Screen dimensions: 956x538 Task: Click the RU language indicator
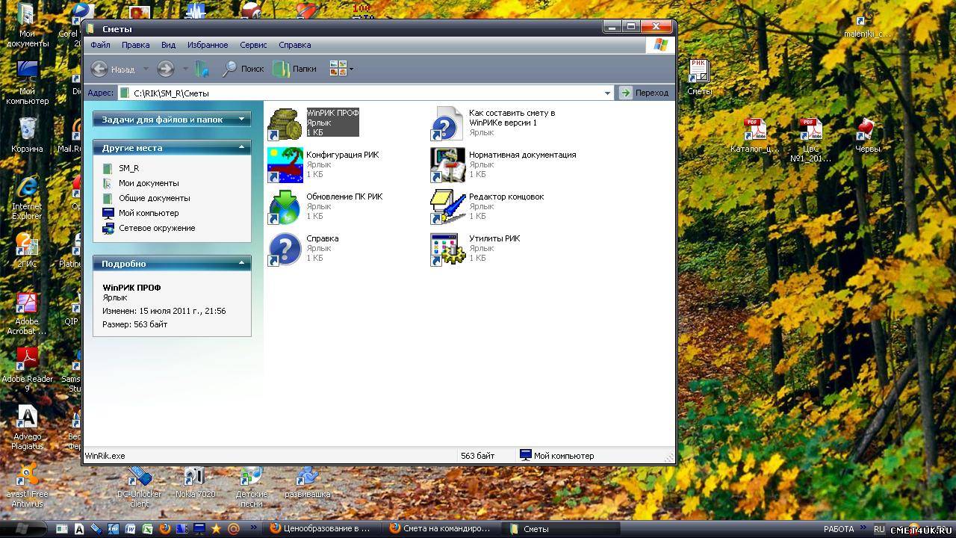click(x=879, y=529)
